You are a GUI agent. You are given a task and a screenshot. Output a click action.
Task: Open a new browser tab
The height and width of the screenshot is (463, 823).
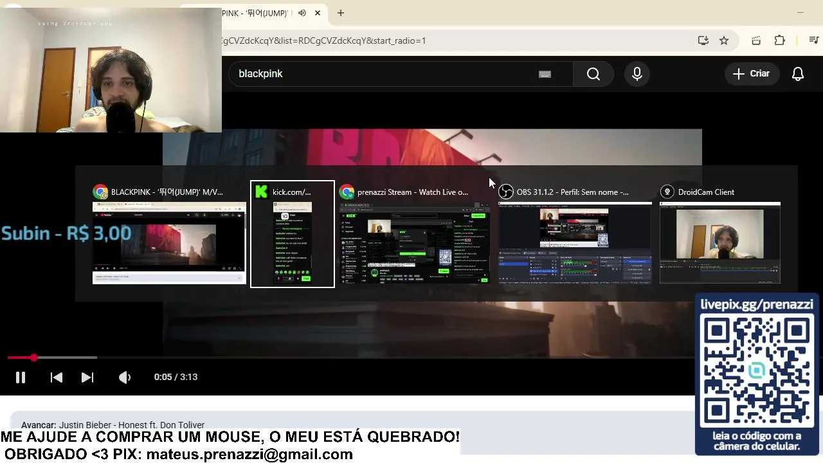pyautogui.click(x=341, y=13)
